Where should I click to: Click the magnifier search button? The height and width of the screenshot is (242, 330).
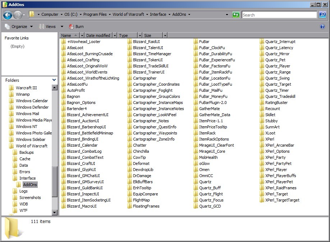[x=322, y=15]
